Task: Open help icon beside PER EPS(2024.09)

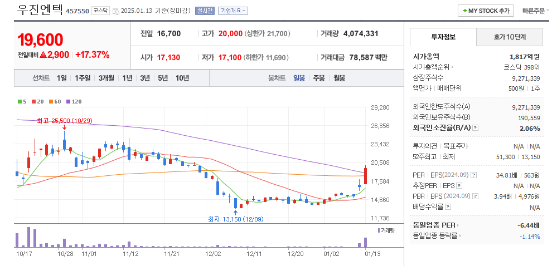Action: coord(474,175)
